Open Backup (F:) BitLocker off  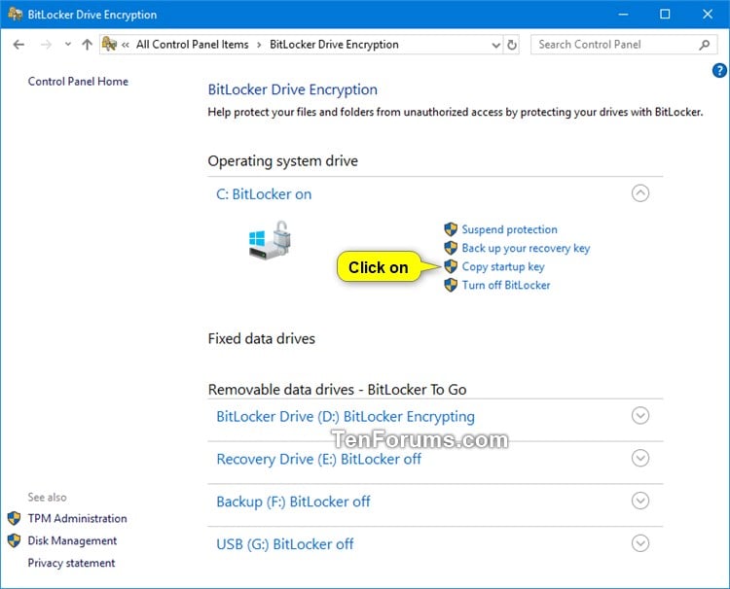[293, 502]
